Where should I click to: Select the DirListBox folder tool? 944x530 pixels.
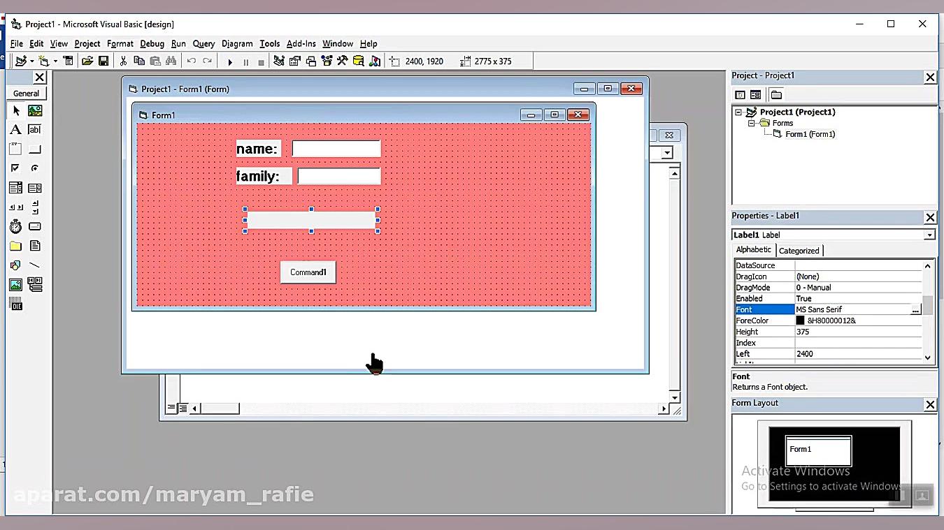[x=15, y=246]
